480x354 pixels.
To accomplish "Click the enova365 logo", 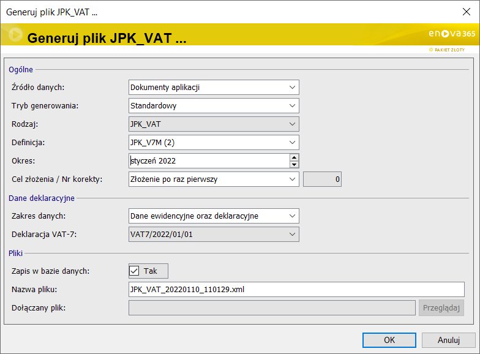I will click(452, 34).
